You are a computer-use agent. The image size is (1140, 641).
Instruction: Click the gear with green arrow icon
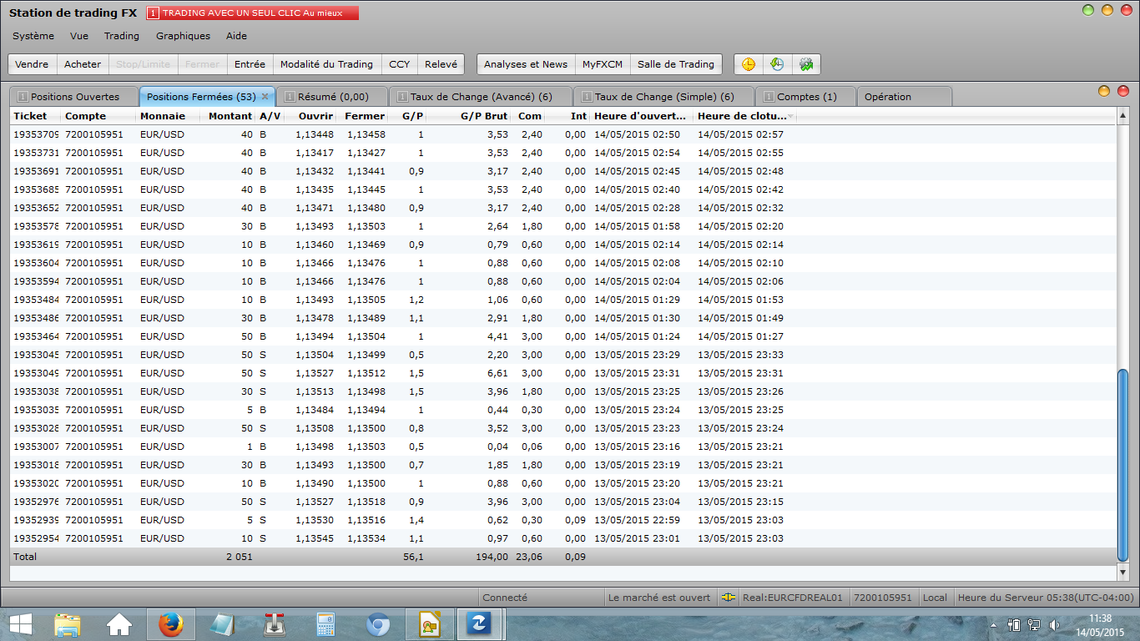coord(806,64)
